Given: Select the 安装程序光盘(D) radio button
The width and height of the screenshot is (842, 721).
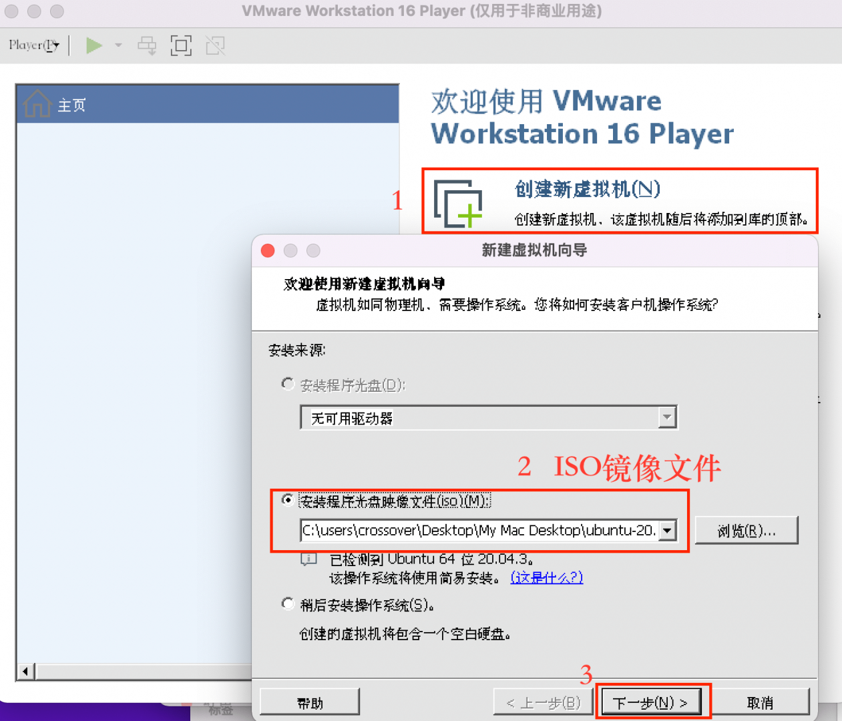Looking at the screenshot, I should tap(288, 383).
